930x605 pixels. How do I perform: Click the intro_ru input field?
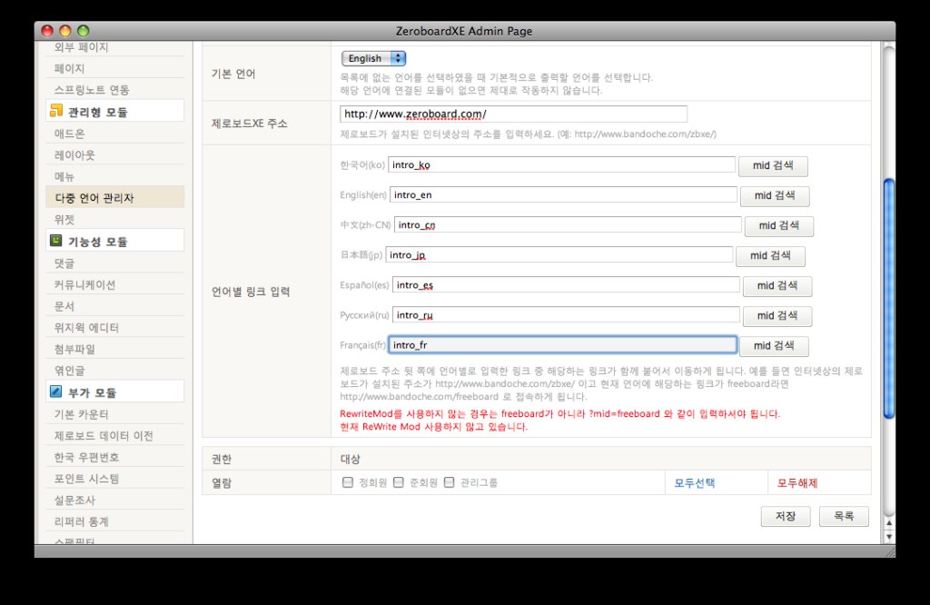click(566, 315)
